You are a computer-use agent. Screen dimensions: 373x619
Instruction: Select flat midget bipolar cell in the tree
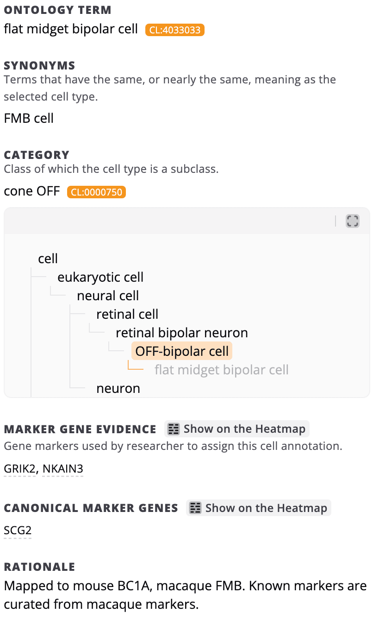[x=222, y=369]
